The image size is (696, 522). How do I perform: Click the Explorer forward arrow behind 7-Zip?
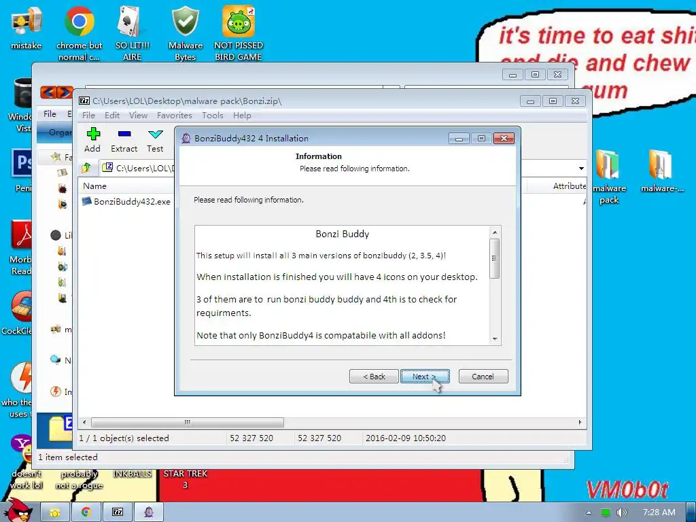point(65,92)
